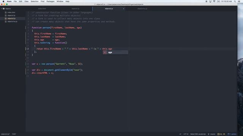Click the 'var x = new person' line
The width and height of the screenshot is (243, 136).
[x=57, y=64]
